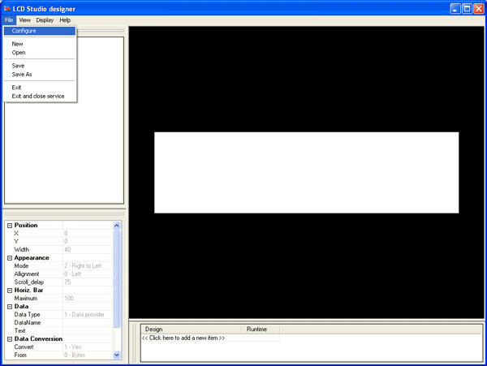Select the Width property label
The image size is (487, 366).
[x=21, y=250]
